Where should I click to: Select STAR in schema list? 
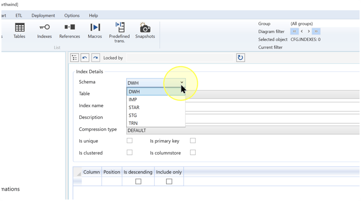pyautogui.click(x=156, y=107)
